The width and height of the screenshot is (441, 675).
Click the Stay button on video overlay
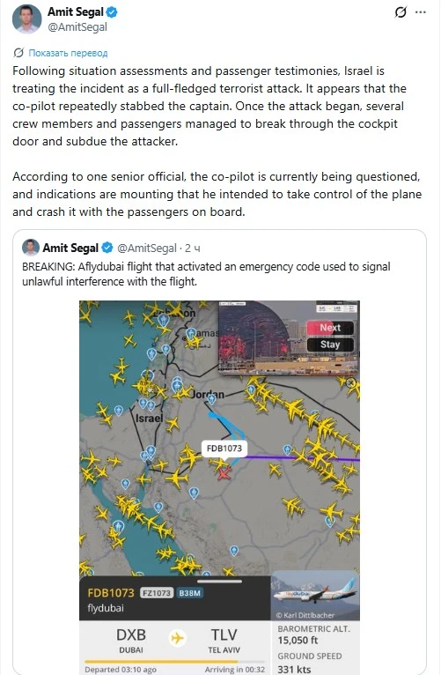click(x=330, y=345)
